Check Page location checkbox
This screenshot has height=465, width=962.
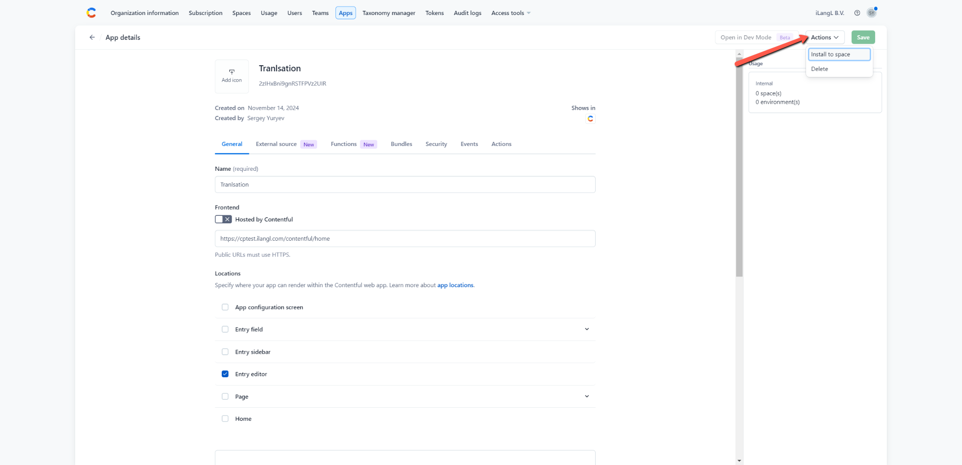point(225,396)
